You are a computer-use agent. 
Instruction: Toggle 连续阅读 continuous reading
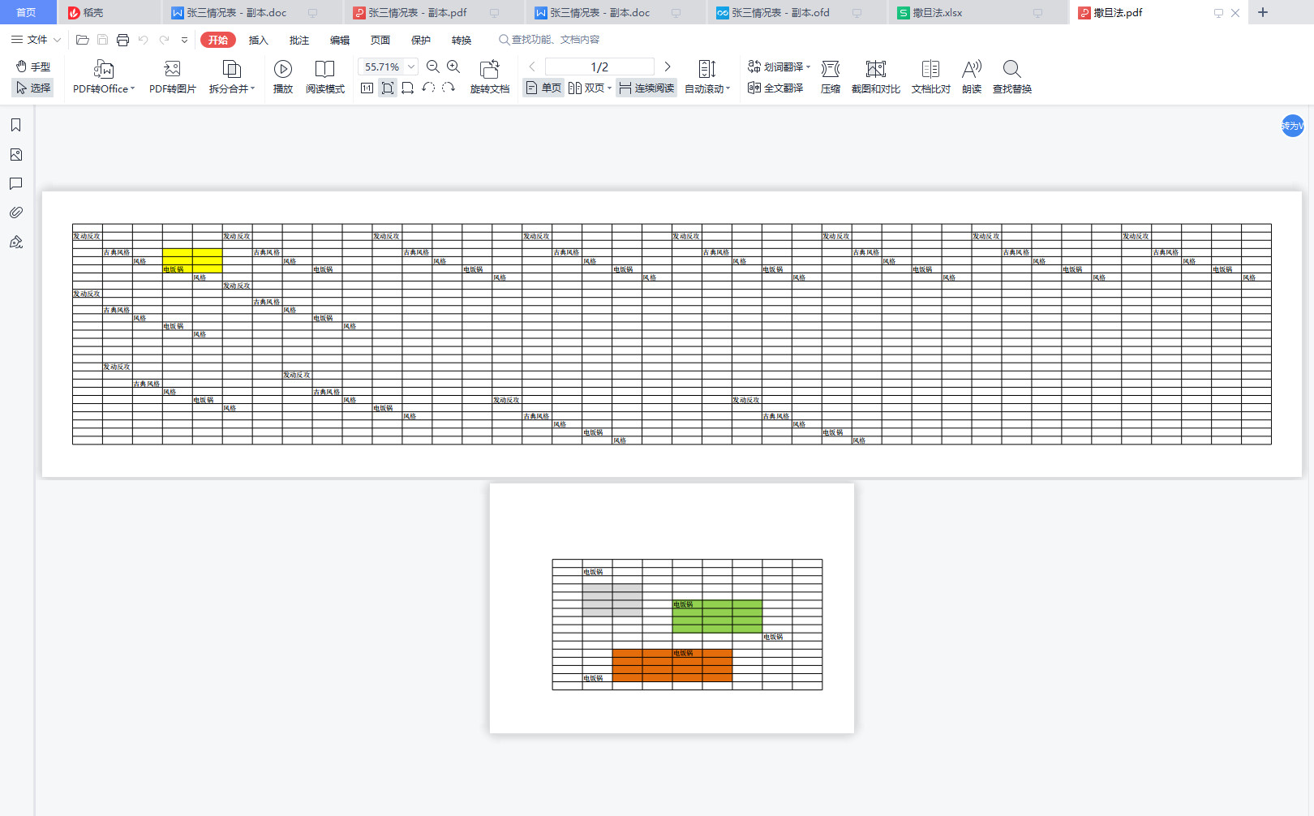(646, 88)
